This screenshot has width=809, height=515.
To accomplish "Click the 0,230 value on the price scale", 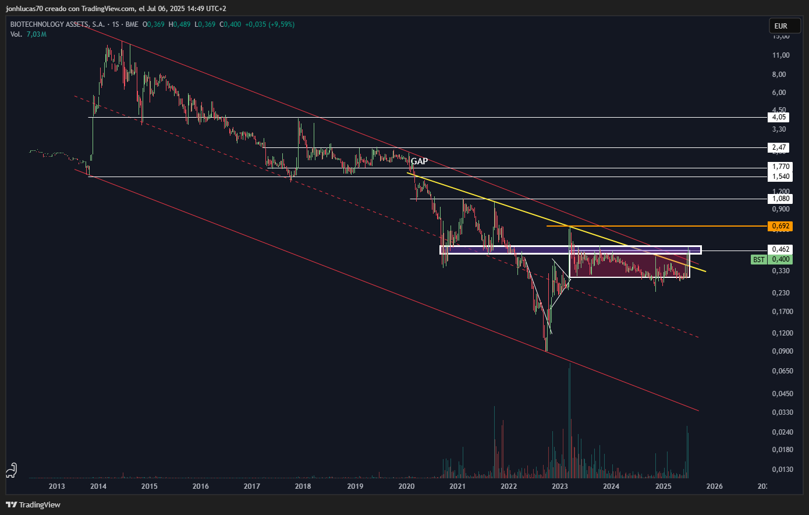I will point(781,293).
